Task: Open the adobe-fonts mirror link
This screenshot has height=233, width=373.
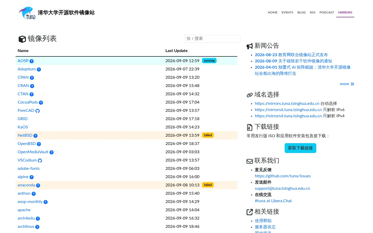Action: click(28, 169)
